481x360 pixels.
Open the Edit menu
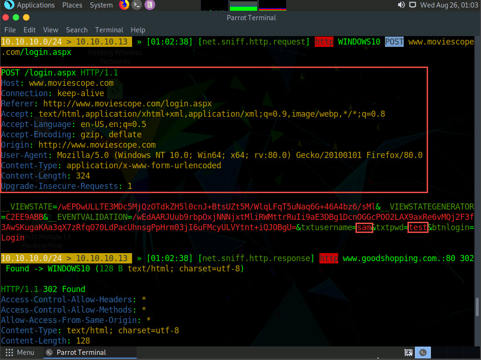coord(30,30)
